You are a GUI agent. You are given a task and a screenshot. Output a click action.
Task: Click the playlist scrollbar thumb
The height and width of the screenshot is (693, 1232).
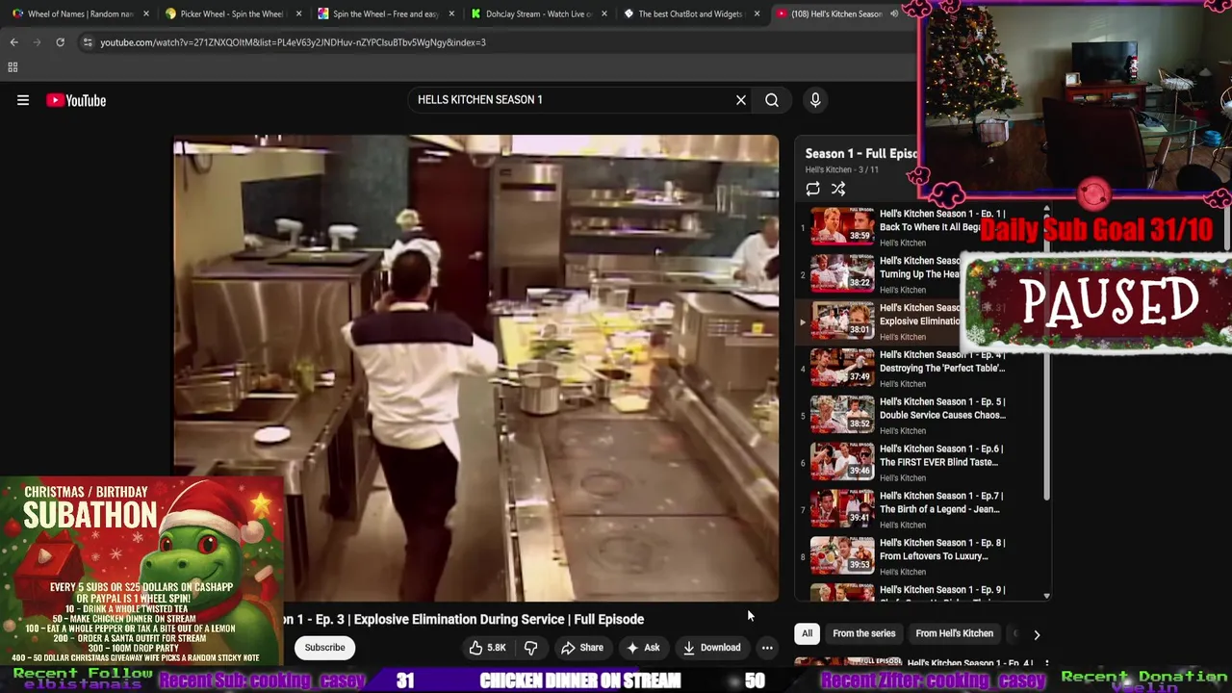[x=1046, y=356]
